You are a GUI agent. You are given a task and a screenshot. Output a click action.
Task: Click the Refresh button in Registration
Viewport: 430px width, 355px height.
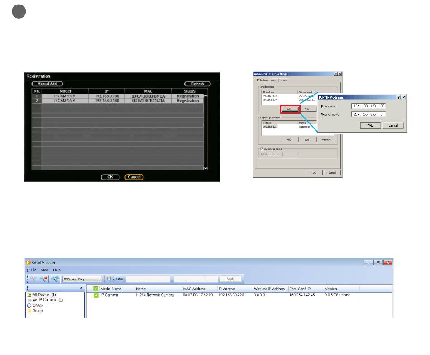pos(197,84)
